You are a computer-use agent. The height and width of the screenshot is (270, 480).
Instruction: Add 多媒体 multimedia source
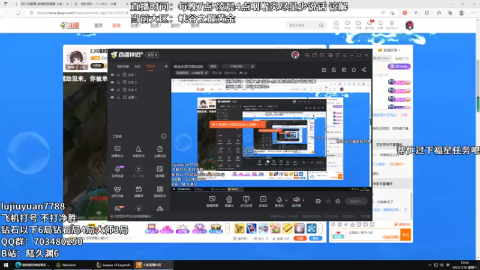[263, 202]
